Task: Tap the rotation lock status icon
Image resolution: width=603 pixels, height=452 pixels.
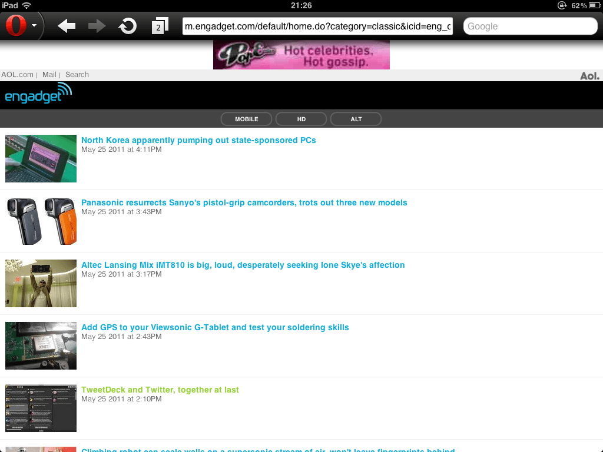Action: (562, 5)
